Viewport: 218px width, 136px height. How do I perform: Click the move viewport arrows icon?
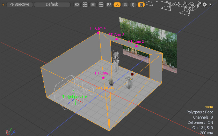pyautogui.click(x=178, y=5)
